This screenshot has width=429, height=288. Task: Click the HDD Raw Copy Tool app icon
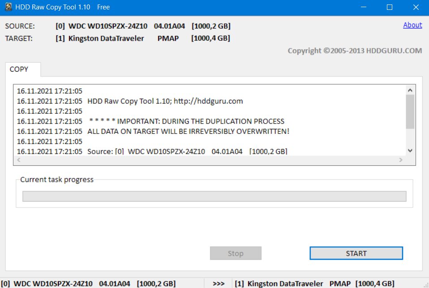[9, 7]
